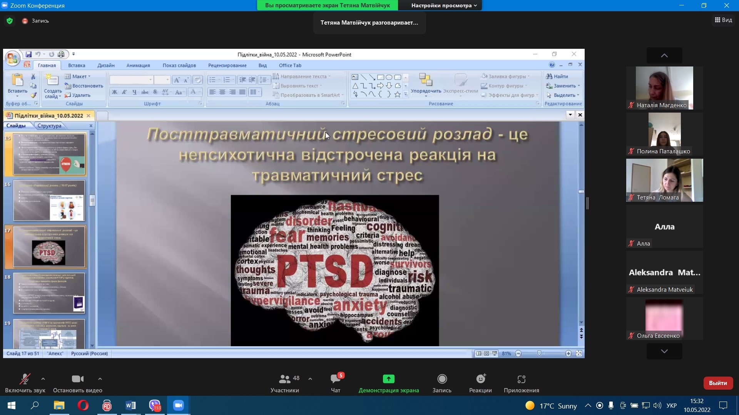This screenshot has height=415, width=739.
Task: Leave meeting with the Выйти button
Action: point(718,383)
